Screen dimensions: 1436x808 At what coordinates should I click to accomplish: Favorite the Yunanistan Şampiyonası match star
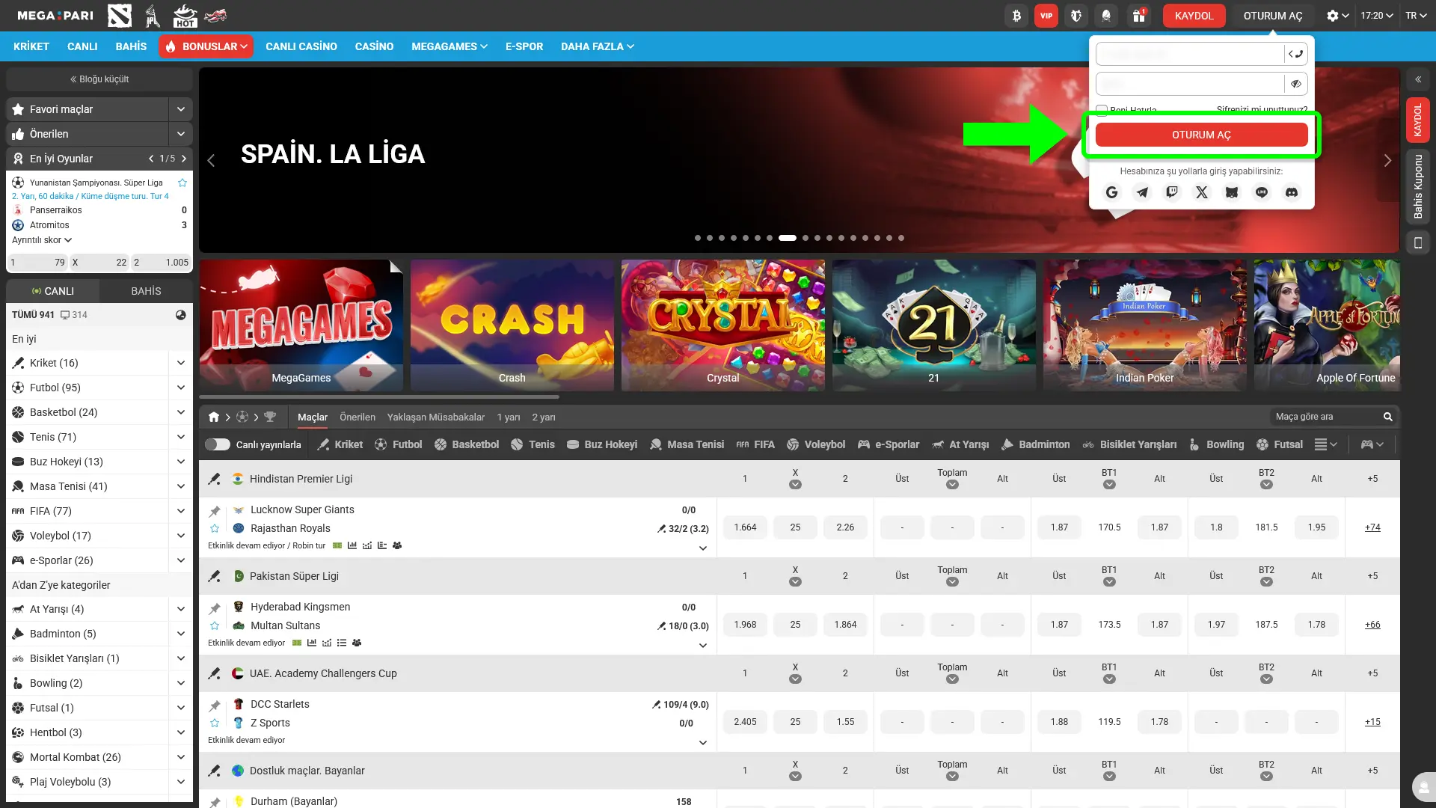coord(182,183)
